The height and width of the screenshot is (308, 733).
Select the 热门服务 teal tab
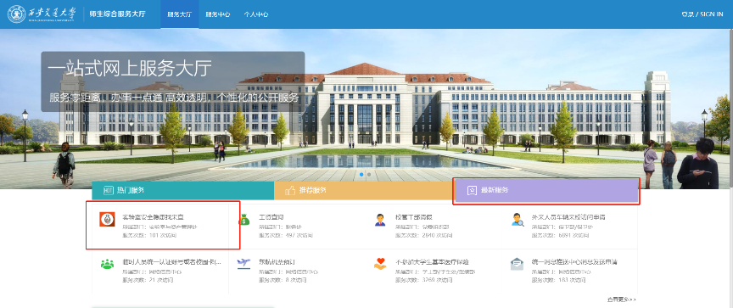pos(182,190)
